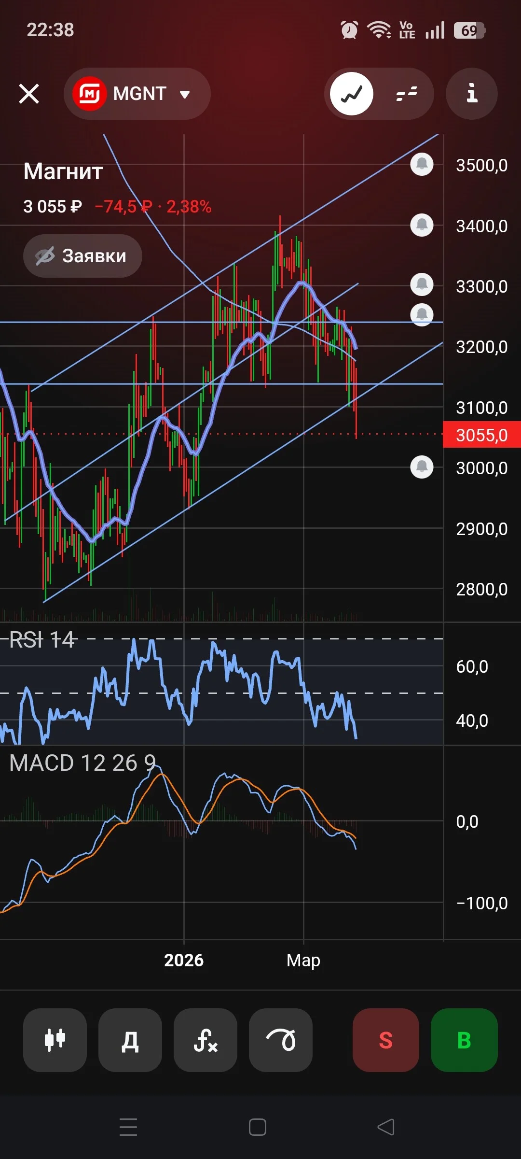The height and width of the screenshot is (1159, 521).
Task: Close the chart with the X icon
Action: tap(29, 94)
